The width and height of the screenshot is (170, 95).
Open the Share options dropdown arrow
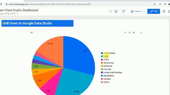pyautogui.click(x=144, y=11)
